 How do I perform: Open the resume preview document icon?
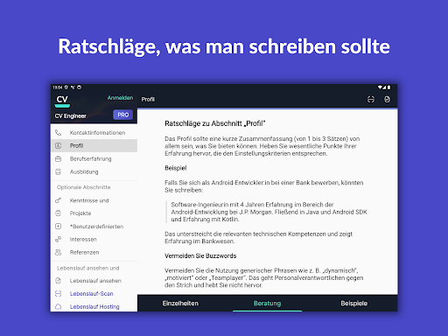387,100
